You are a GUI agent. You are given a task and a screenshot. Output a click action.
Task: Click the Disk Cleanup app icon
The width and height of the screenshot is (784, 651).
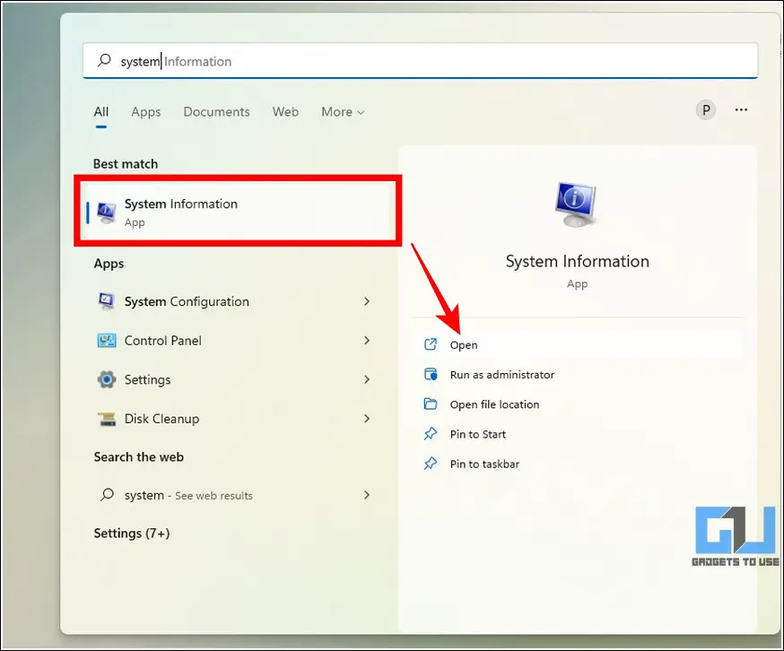(x=107, y=419)
